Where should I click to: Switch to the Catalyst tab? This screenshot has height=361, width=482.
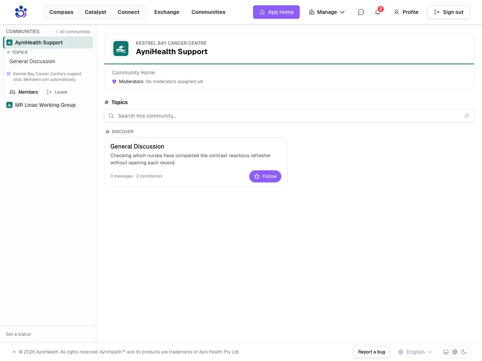[x=96, y=12]
